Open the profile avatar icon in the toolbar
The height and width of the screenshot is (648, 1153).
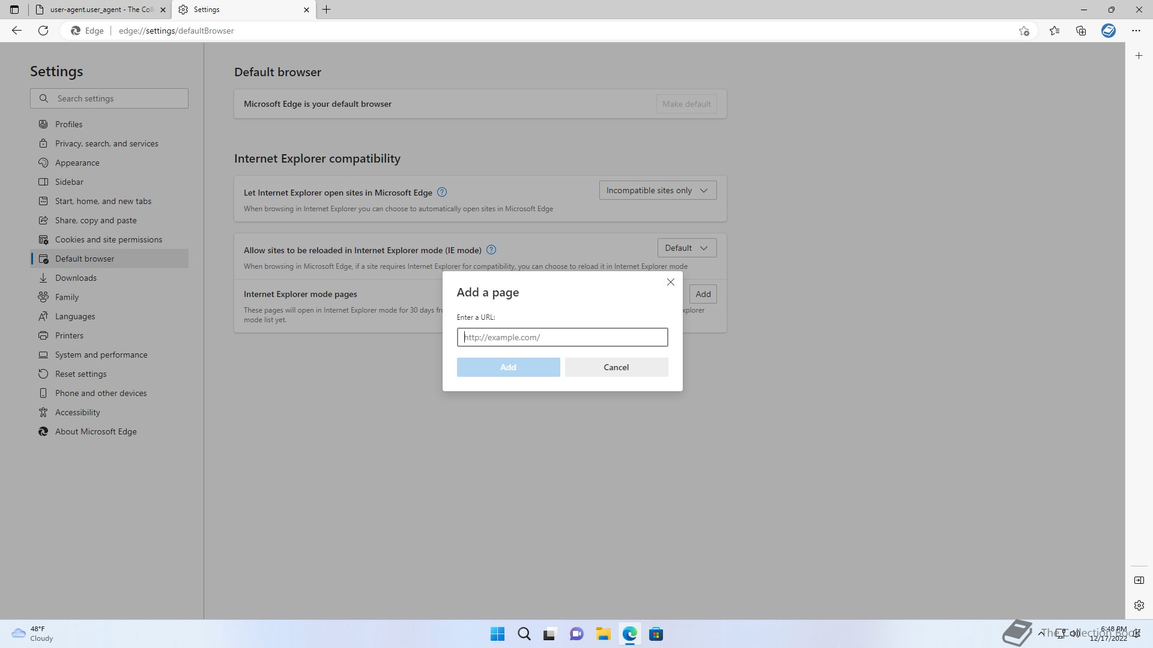1109,31
